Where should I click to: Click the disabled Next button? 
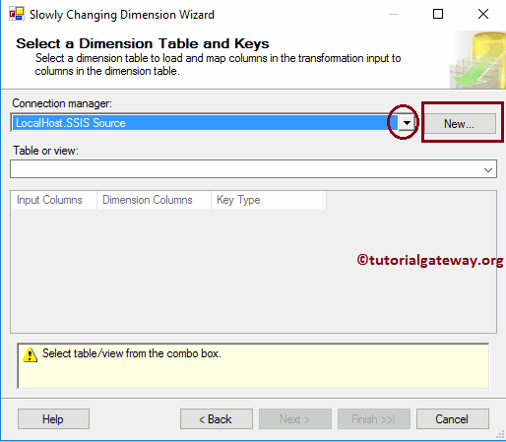click(x=295, y=418)
